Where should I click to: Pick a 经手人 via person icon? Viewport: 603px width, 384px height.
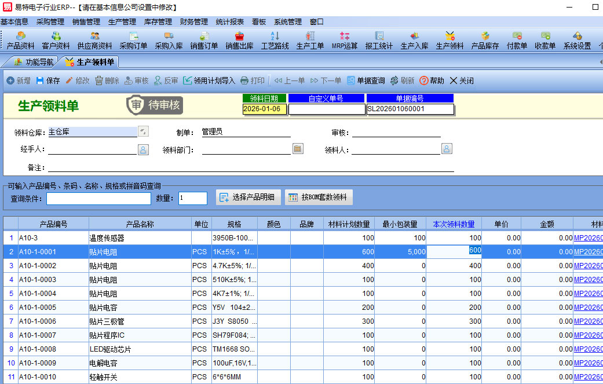(x=143, y=149)
